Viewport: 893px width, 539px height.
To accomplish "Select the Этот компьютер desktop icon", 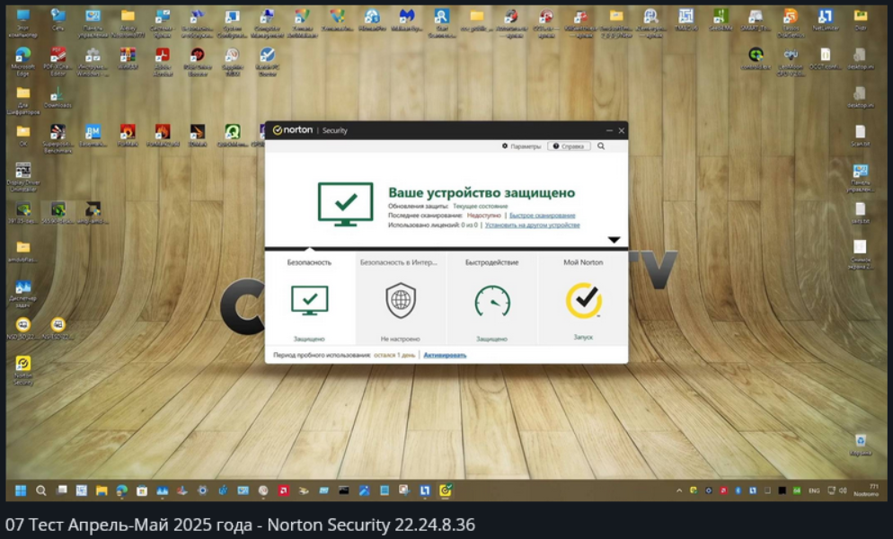I will [22, 22].
